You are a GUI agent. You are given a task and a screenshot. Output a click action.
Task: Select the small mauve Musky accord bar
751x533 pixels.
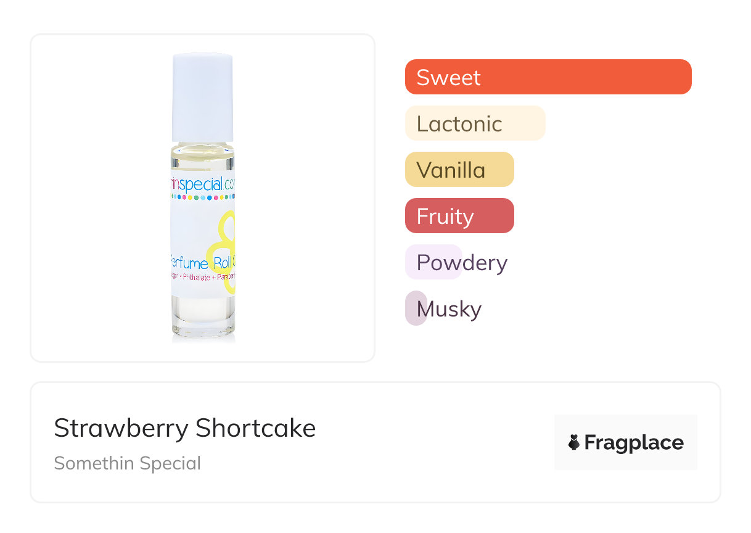pyautogui.click(x=416, y=308)
